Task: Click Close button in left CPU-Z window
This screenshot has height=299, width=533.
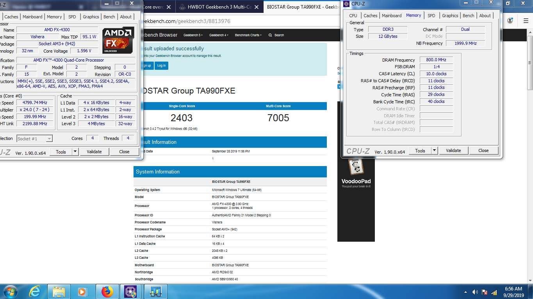Action: pos(124,152)
